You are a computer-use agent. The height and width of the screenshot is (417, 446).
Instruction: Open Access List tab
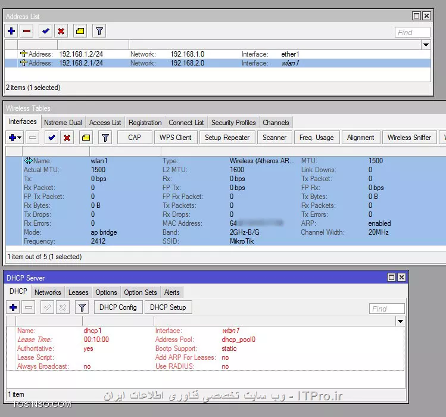click(x=105, y=123)
